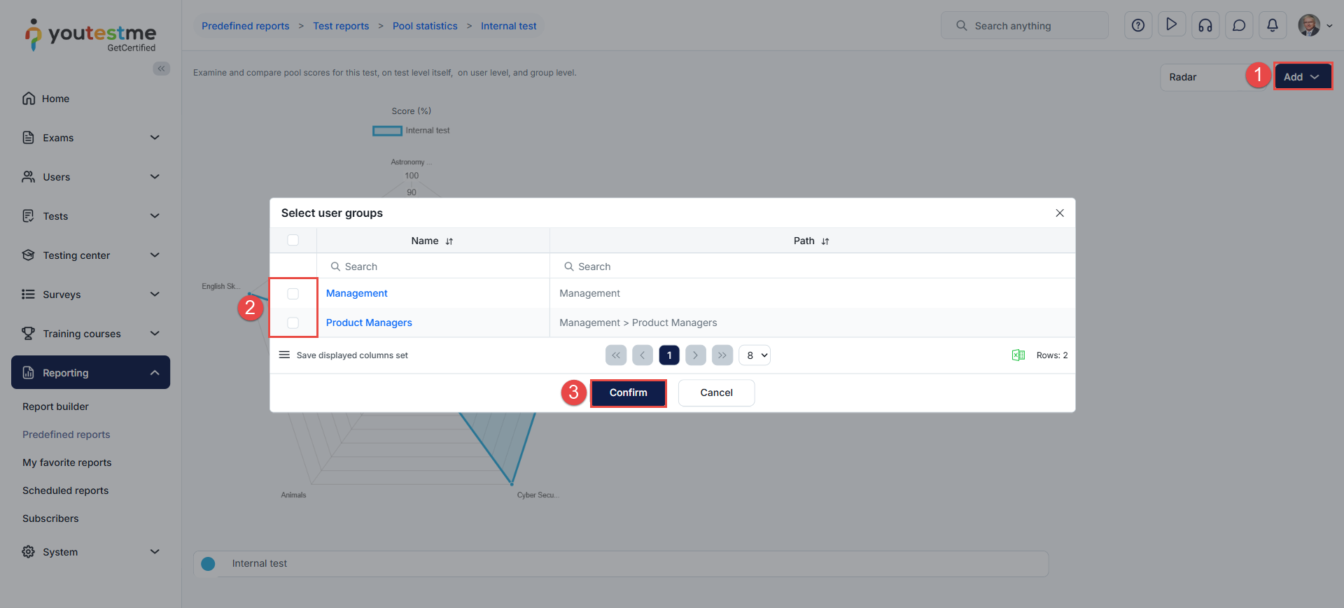Close the Select user groups dialog

[1060, 213]
